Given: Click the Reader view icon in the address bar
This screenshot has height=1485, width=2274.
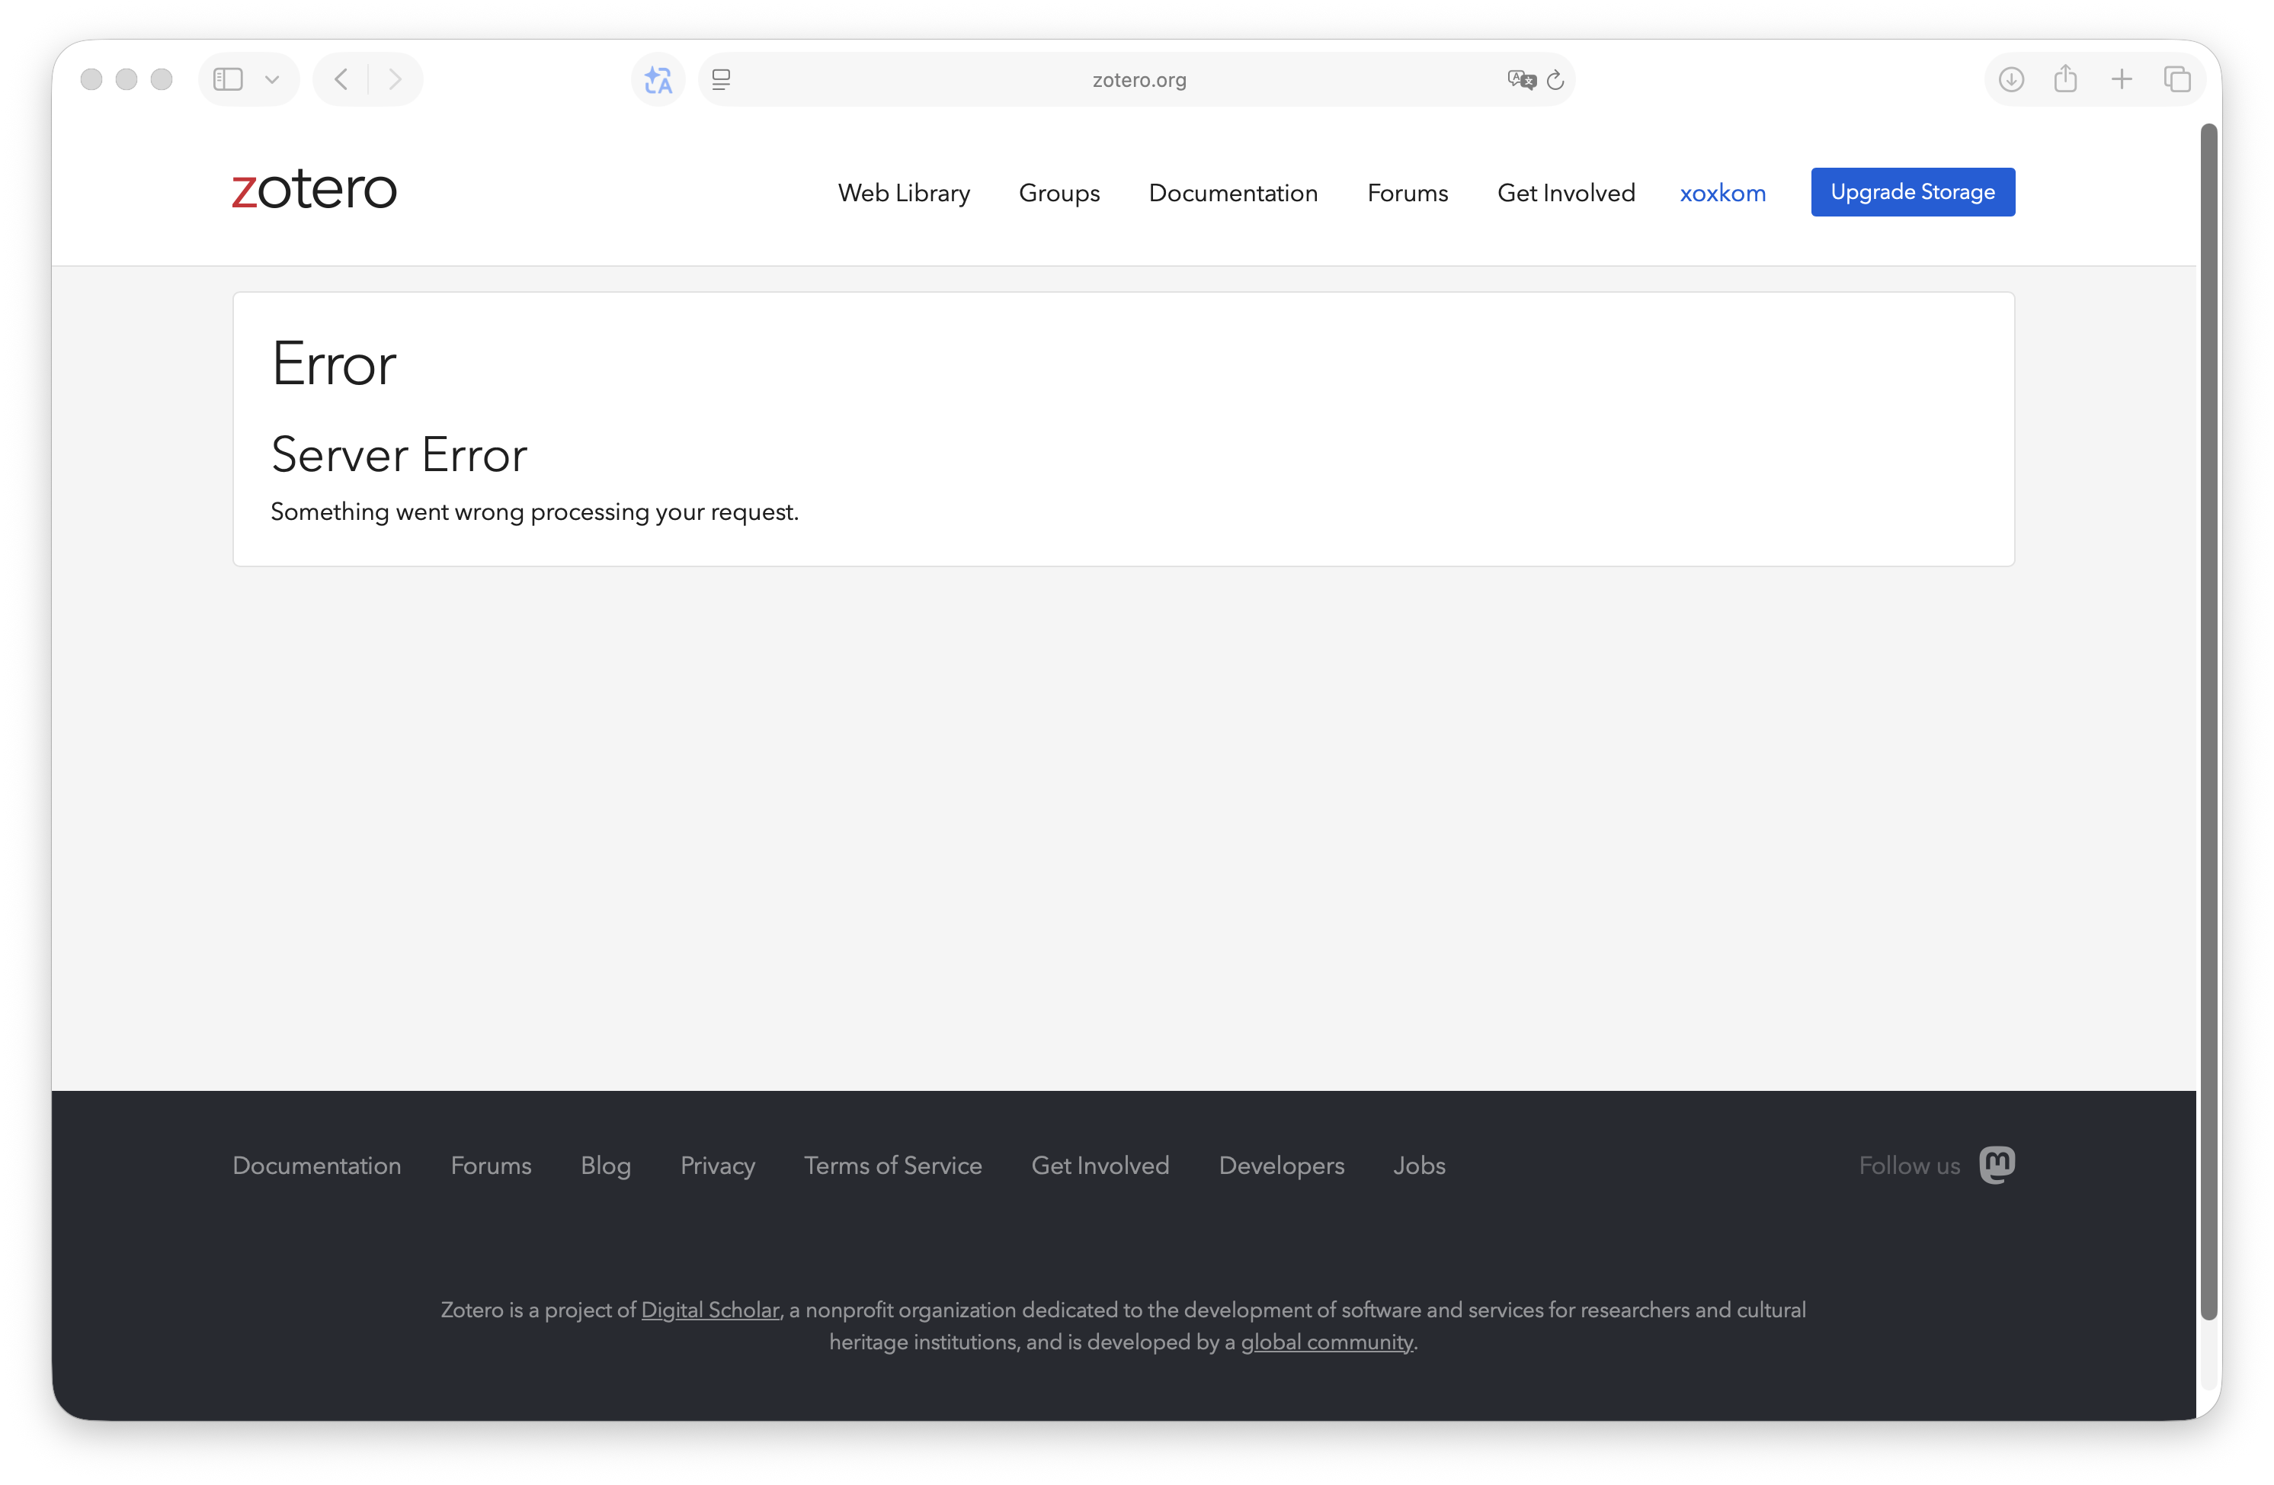Looking at the screenshot, I should (722, 79).
